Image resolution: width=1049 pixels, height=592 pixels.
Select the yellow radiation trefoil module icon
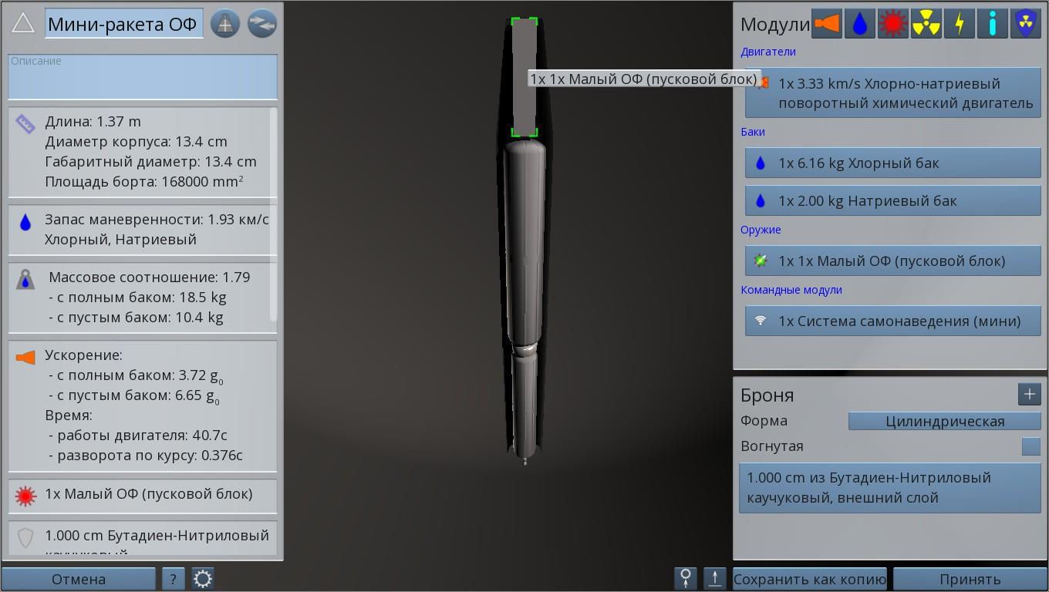coord(926,23)
